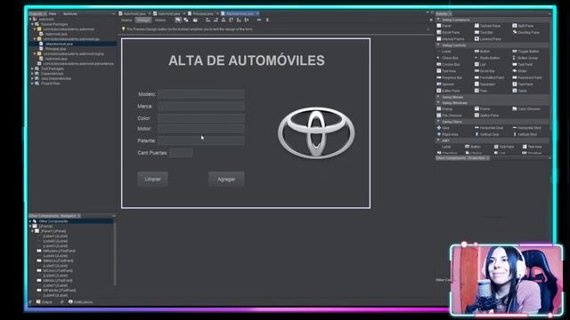Image resolution: width=570 pixels, height=320 pixels.
Task: Choose Option Pane palette component
Action: coord(486,116)
